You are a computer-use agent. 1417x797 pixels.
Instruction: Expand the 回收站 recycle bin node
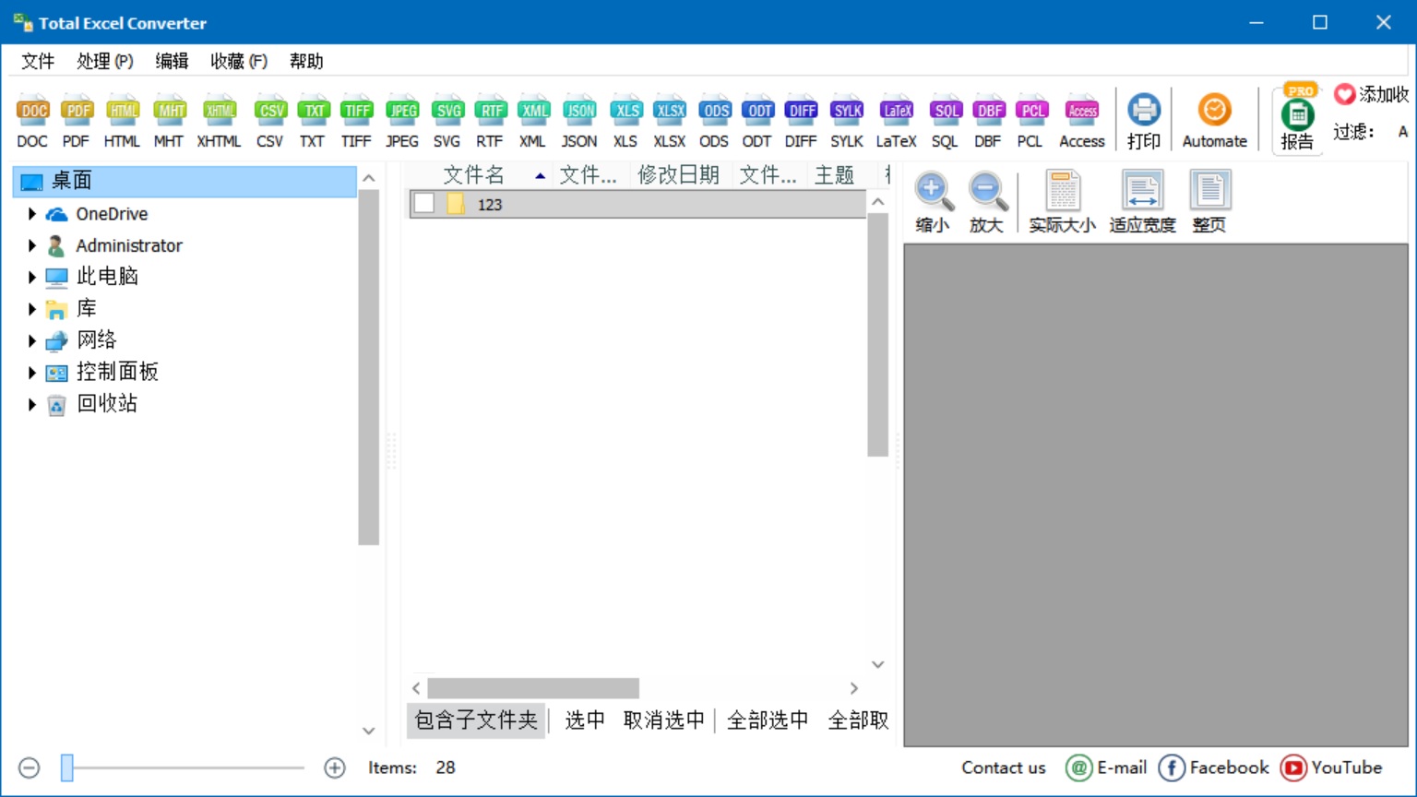click(32, 404)
